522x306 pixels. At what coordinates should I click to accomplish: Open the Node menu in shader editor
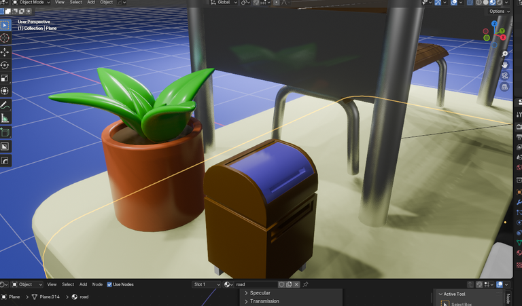tap(97, 284)
